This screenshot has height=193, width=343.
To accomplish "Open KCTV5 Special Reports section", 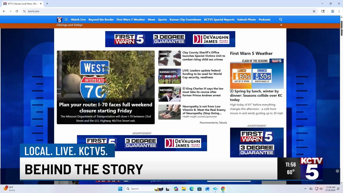I will (219, 20).
